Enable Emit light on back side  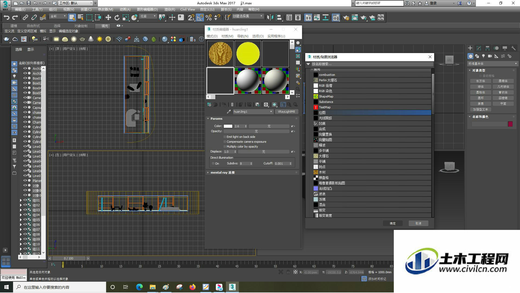coord(225,137)
